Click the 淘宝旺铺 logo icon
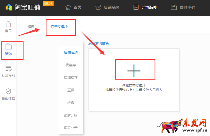 click(x=9, y=7)
